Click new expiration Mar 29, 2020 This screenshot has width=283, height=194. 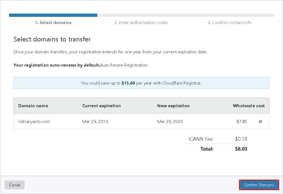pyautogui.click(x=170, y=121)
